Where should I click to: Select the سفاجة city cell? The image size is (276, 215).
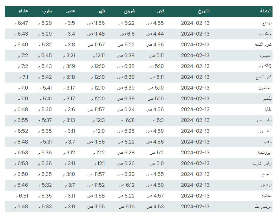point(266,196)
